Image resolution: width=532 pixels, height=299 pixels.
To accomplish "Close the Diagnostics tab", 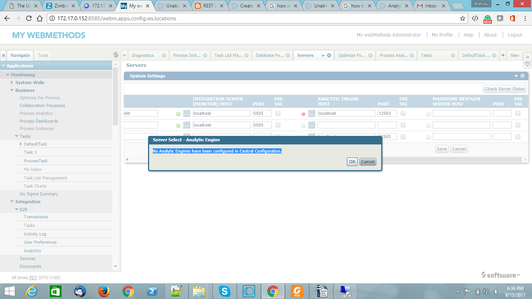I will [164, 55].
